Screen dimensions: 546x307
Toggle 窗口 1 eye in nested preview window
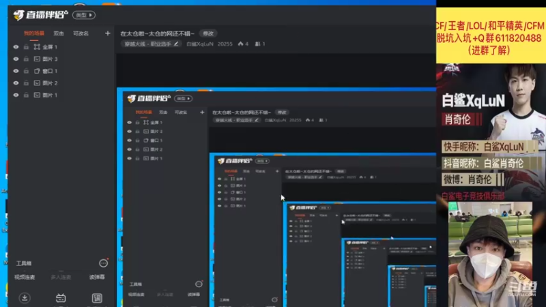[x=130, y=141]
